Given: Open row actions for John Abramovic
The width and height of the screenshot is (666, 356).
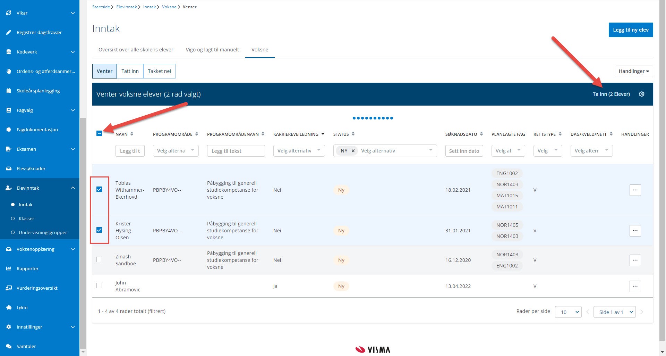Looking at the screenshot, I should click(x=635, y=286).
